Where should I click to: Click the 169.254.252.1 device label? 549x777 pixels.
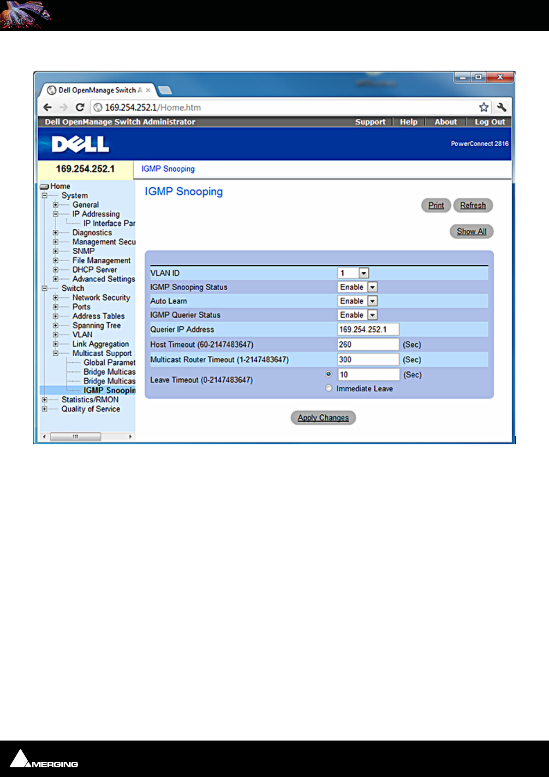[x=85, y=169]
